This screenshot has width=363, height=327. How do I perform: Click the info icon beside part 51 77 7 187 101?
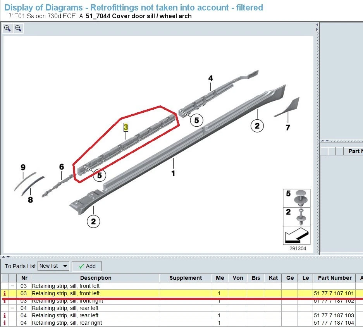pos(4,293)
